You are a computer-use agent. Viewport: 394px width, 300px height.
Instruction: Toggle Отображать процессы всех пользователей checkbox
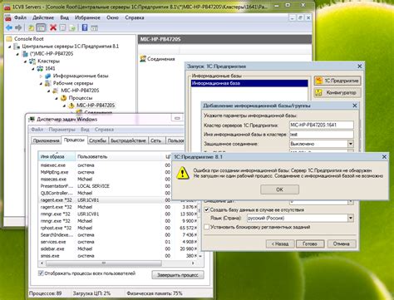click(x=41, y=273)
